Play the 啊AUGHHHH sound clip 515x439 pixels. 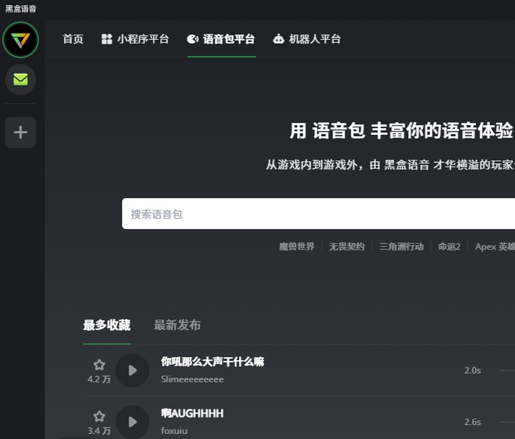pyautogui.click(x=133, y=422)
